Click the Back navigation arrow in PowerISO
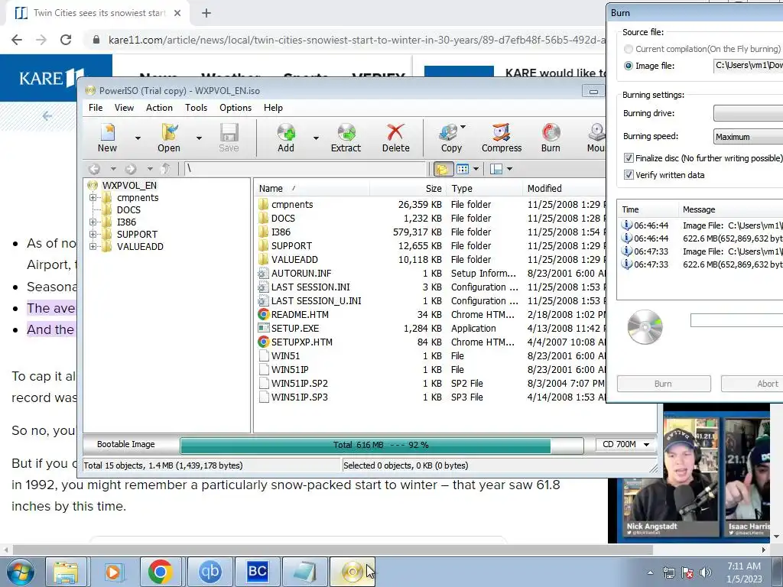Image resolution: width=783 pixels, height=587 pixels. tap(94, 169)
